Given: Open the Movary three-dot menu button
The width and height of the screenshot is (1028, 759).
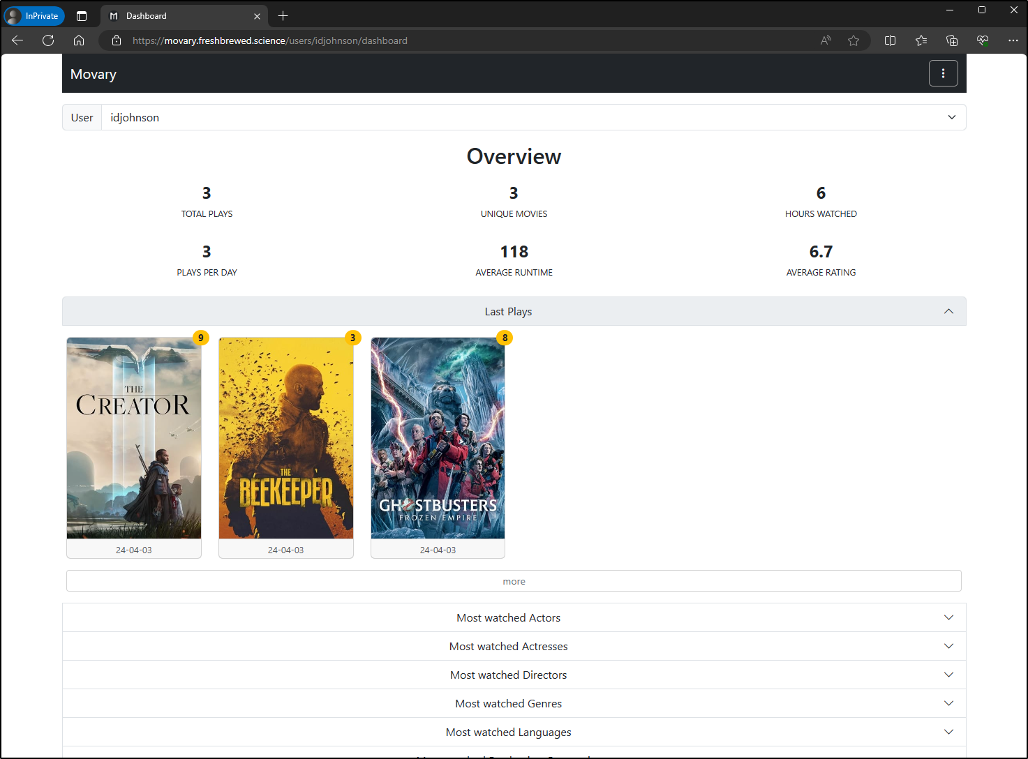Looking at the screenshot, I should 943,73.
